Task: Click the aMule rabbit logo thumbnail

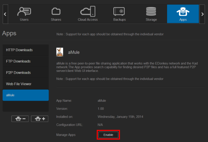Action: coord(60,52)
